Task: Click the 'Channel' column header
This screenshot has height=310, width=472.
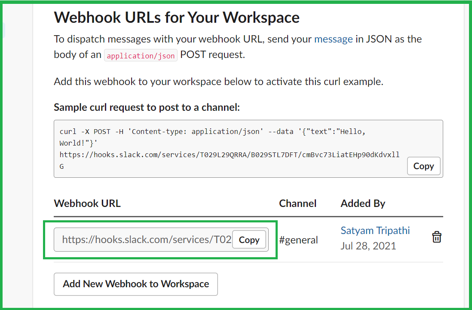Action: pos(297,204)
